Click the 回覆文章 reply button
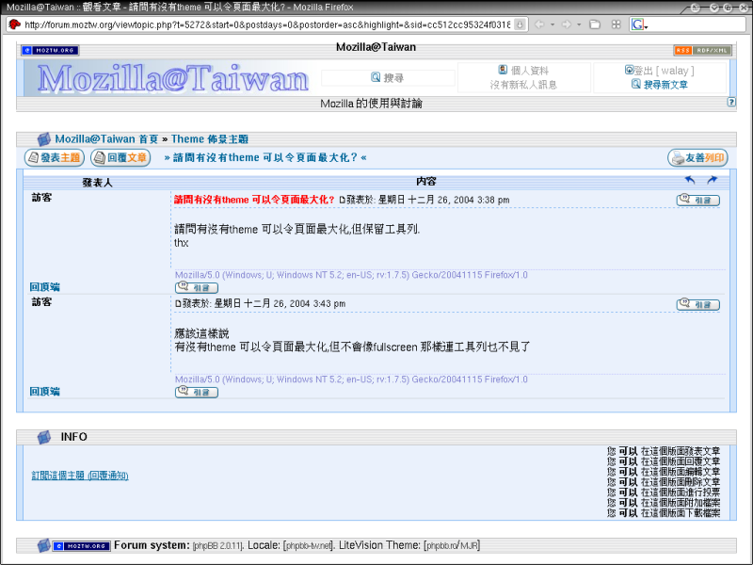Viewport: 753px width, 565px height. point(120,158)
